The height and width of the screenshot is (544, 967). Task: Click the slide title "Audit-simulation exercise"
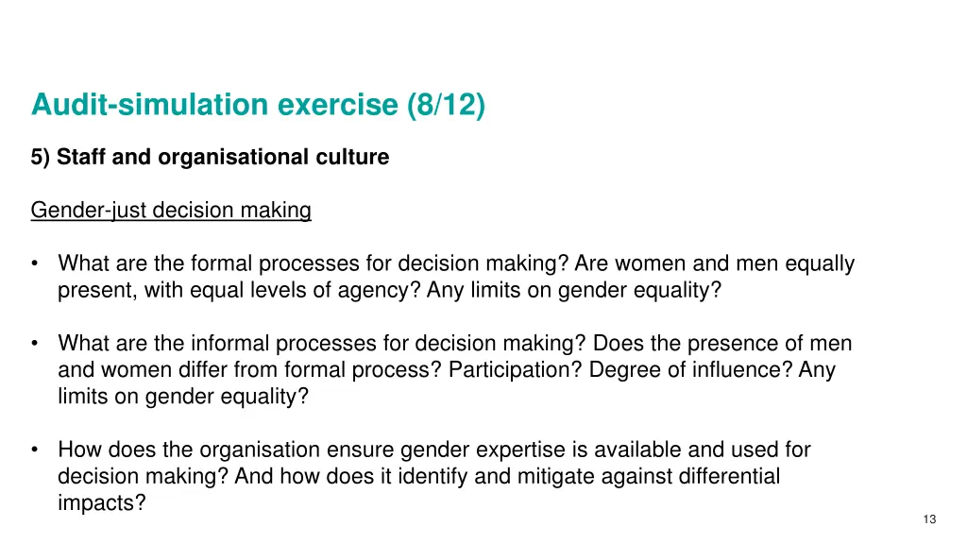pyautogui.click(x=215, y=104)
